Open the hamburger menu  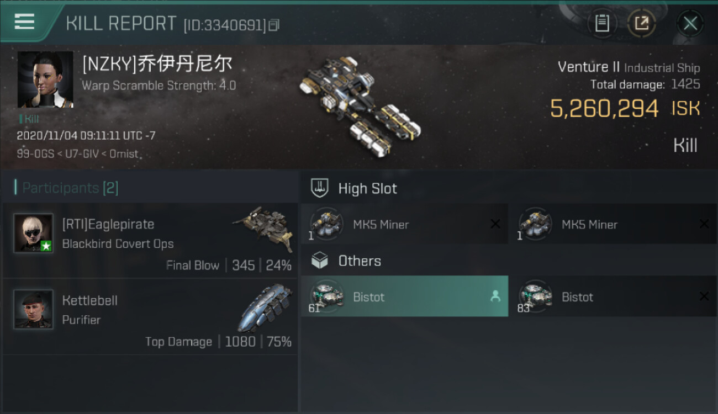click(x=24, y=22)
